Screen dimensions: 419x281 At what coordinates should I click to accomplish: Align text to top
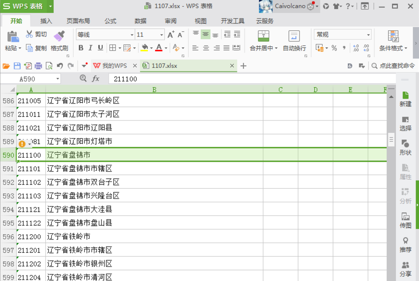pyautogui.click(x=195, y=34)
